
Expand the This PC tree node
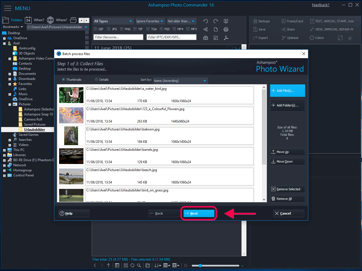[4, 150]
